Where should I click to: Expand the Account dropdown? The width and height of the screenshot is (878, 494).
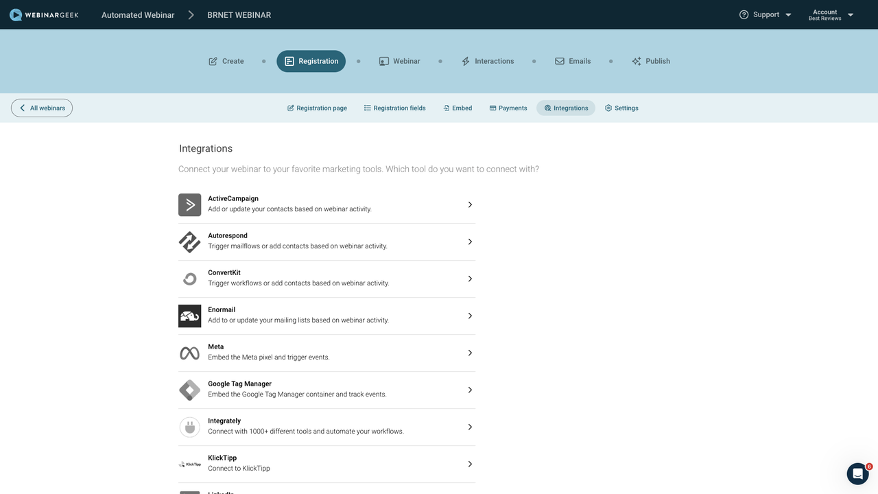(x=850, y=14)
